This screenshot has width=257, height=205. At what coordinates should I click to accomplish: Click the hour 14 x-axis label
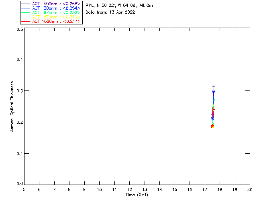click(x=160, y=189)
